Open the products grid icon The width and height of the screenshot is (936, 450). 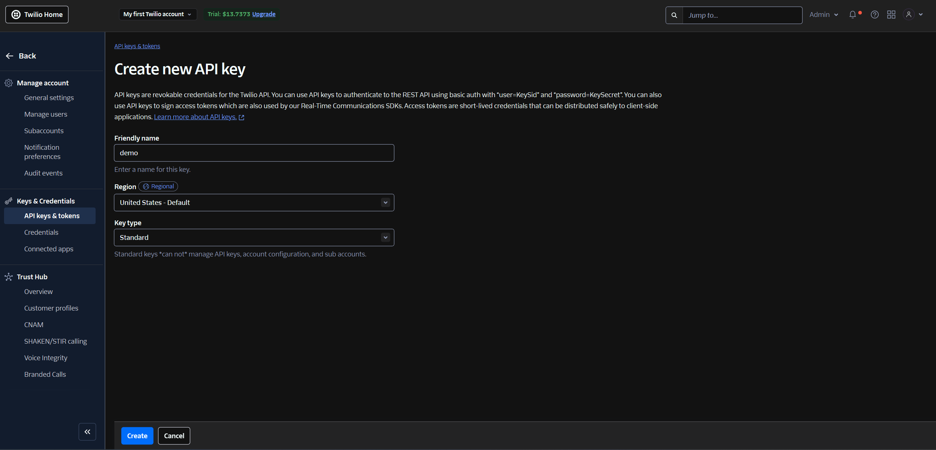(891, 15)
